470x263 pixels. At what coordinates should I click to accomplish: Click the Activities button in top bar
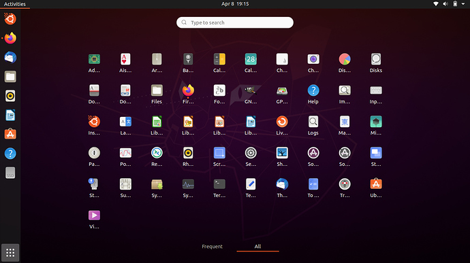[x=15, y=4]
